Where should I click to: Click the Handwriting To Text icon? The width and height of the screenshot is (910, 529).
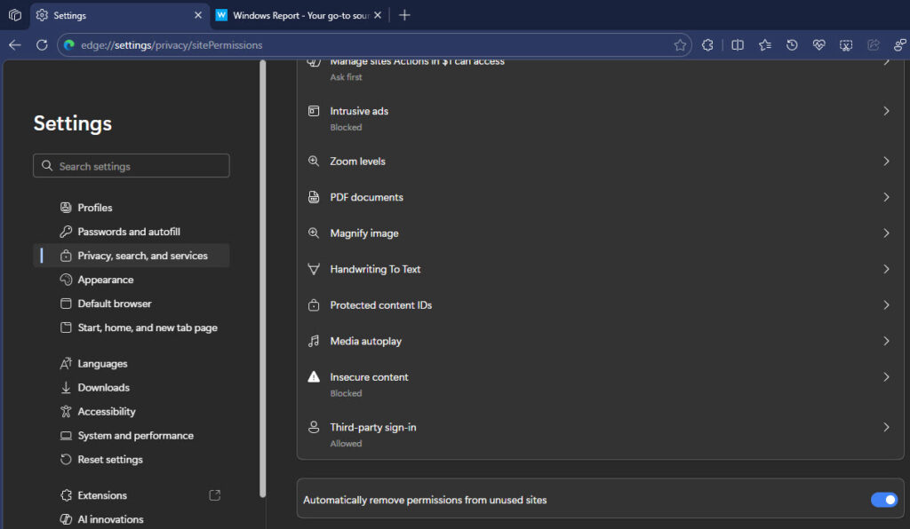coord(314,269)
